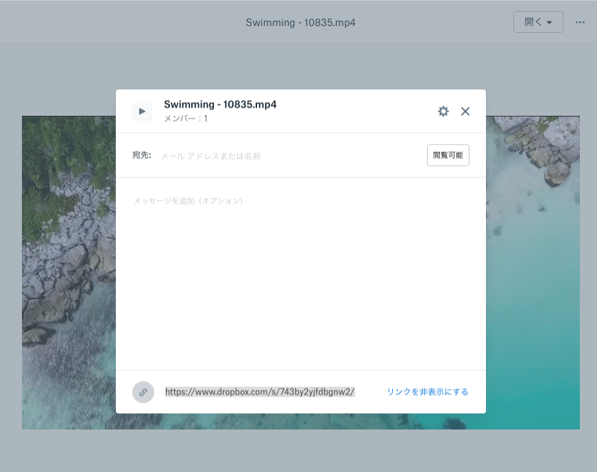
Task: Click リンクを非表示にする to hide the link
Action: tap(428, 392)
